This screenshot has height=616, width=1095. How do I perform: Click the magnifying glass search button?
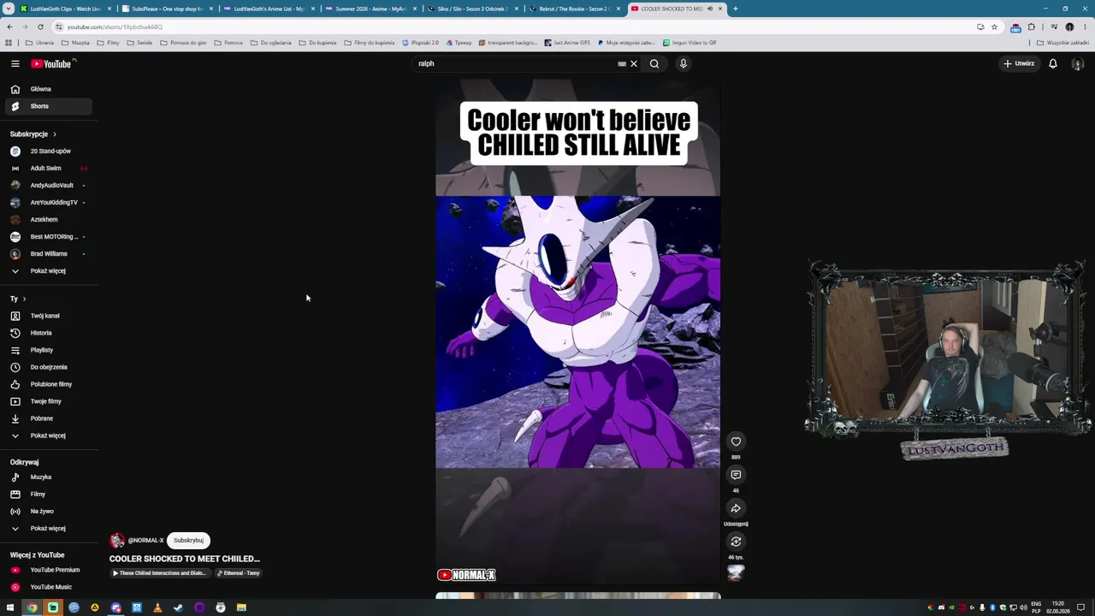[x=654, y=63]
